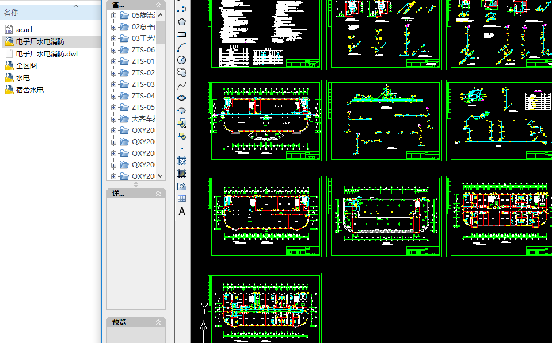Click the 详... panel header title
Viewport: 552px width, 343px height.
[x=118, y=194]
